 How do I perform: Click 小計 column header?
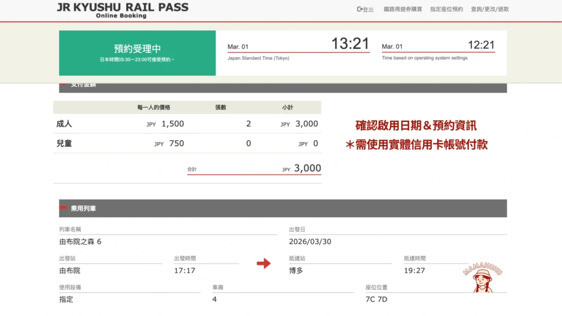pyautogui.click(x=288, y=108)
